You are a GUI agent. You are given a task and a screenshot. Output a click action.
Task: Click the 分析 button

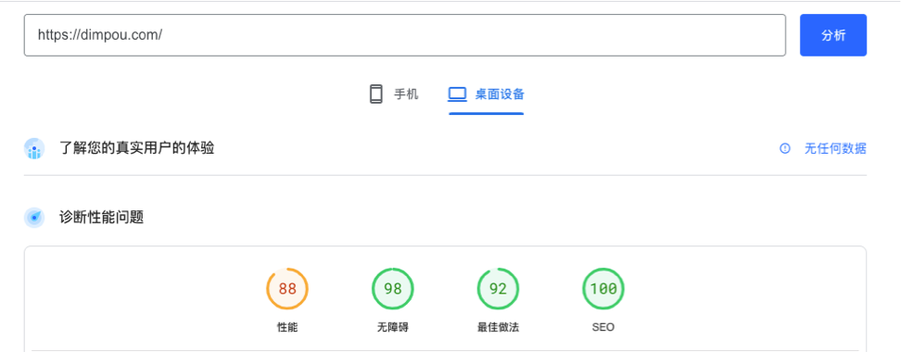pos(833,35)
